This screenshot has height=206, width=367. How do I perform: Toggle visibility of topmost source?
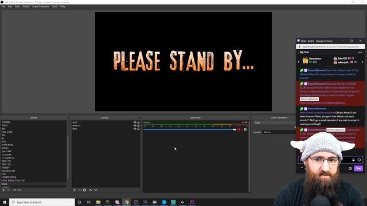point(135,122)
